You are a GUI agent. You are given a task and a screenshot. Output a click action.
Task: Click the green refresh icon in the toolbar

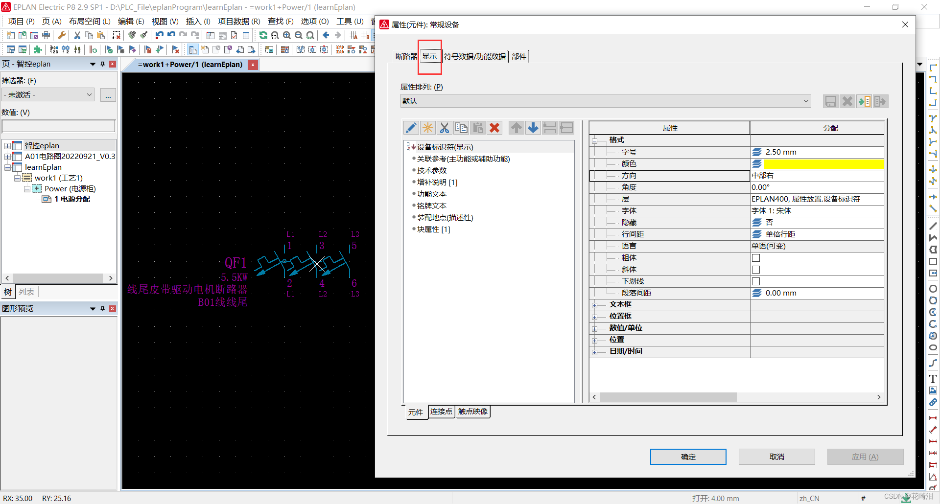point(263,35)
